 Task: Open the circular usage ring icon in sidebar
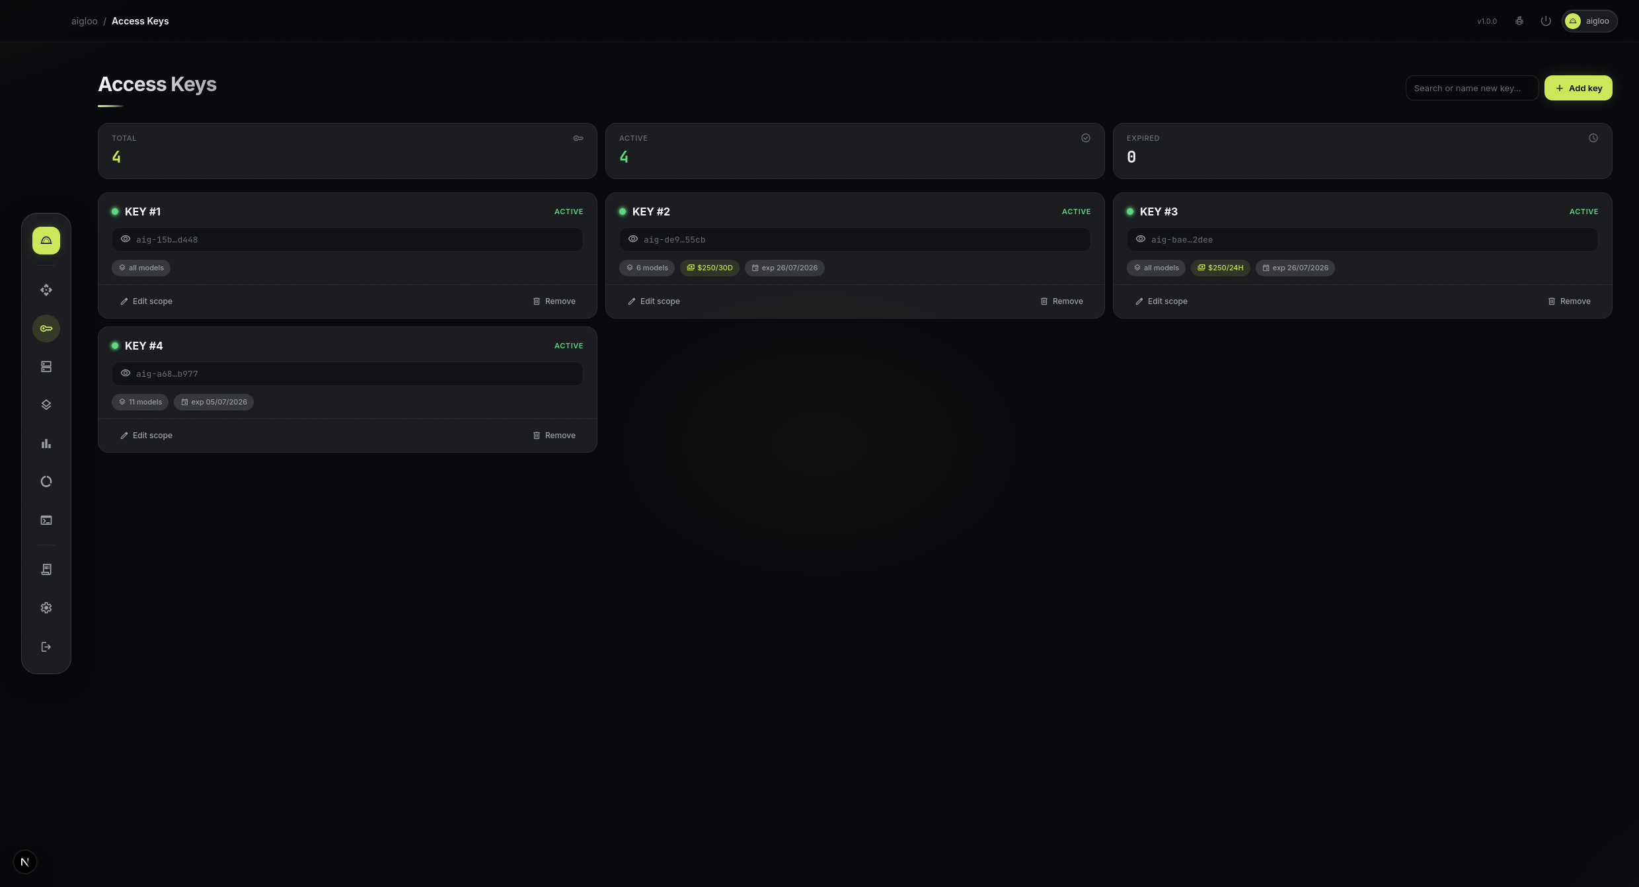[46, 482]
